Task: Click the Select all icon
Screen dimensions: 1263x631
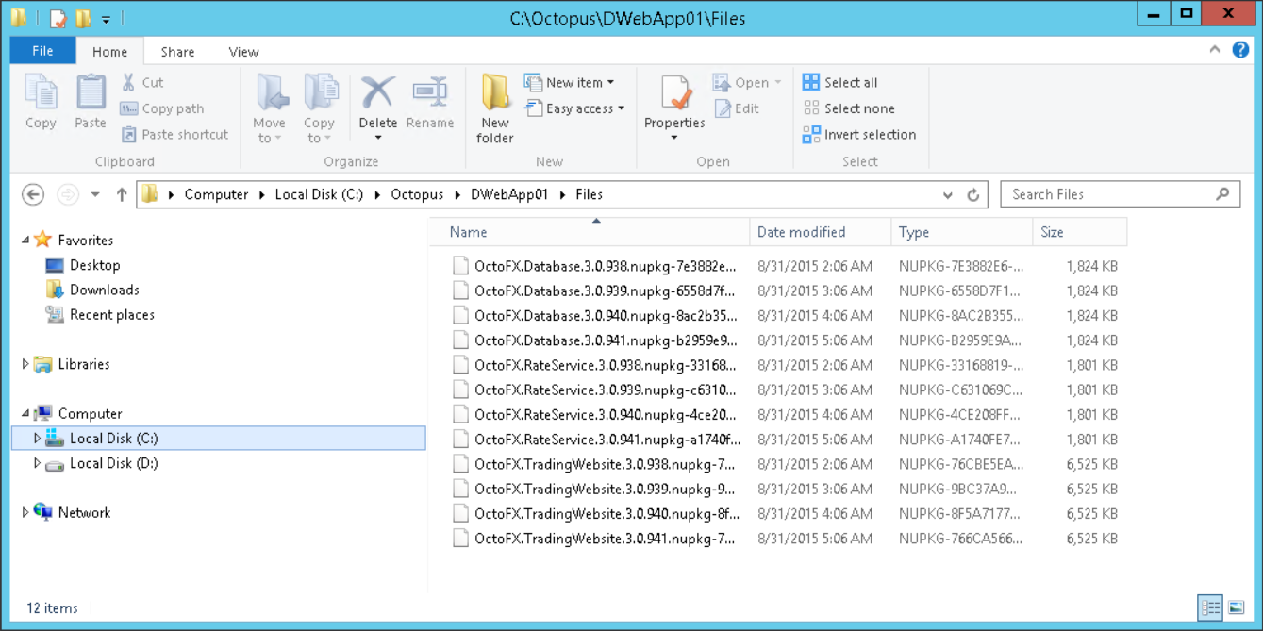Action: point(811,83)
